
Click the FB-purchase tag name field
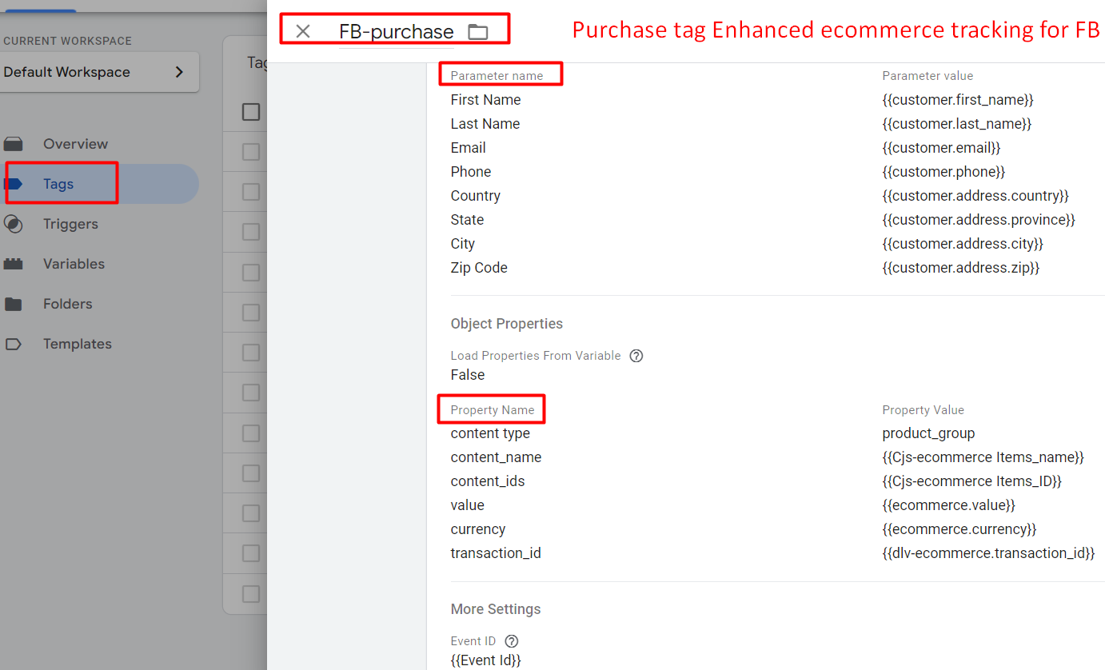tap(396, 32)
